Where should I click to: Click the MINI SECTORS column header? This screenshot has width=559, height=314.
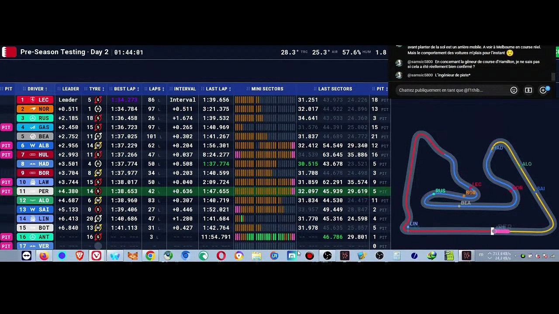coord(264,89)
